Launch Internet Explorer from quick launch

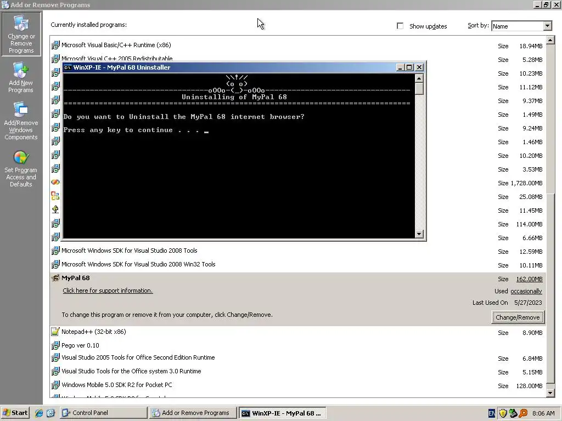[39, 413]
